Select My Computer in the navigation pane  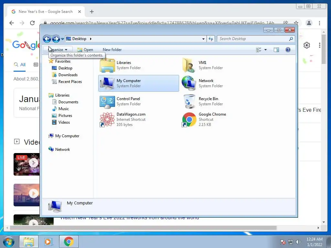coord(67,136)
